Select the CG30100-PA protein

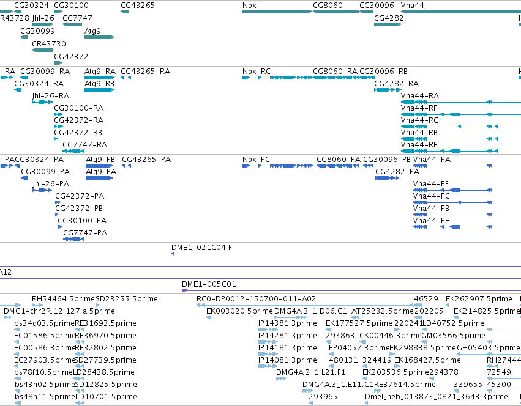point(60,227)
